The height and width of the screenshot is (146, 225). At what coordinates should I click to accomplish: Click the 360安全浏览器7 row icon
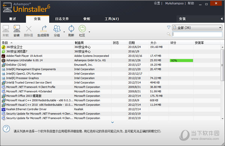coord(3,52)
